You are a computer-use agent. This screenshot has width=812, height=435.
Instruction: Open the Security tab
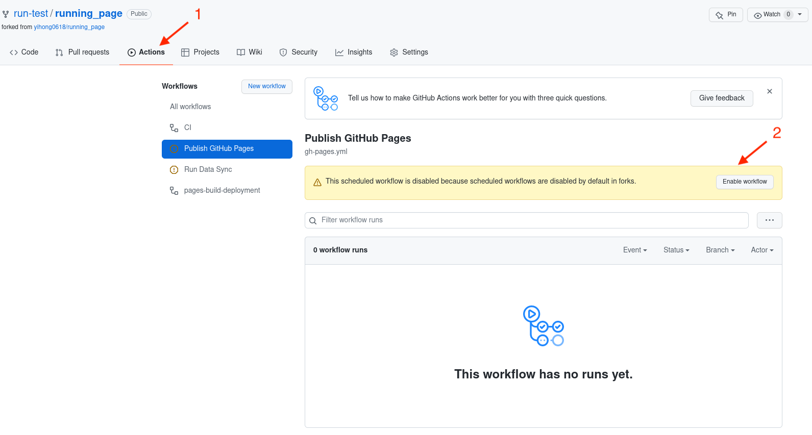click(298, 52)
